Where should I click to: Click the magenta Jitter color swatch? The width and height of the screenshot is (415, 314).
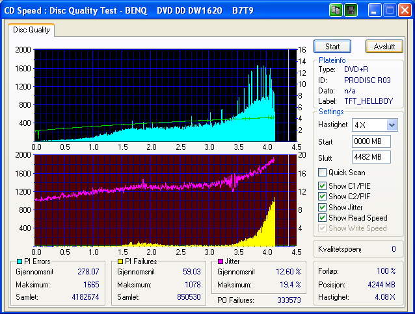[221, 261]
